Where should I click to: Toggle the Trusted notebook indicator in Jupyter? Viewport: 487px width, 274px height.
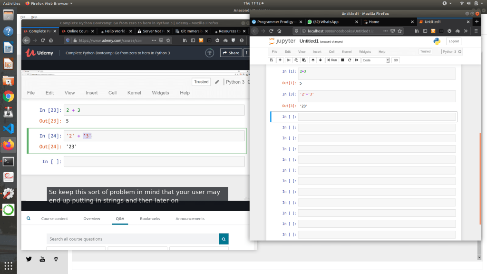(x=425, y=51)
